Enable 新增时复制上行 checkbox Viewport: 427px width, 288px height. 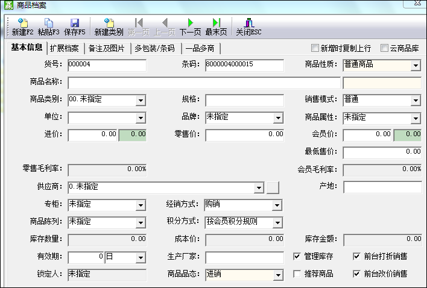pyautogui.click(x=315, y=48)
